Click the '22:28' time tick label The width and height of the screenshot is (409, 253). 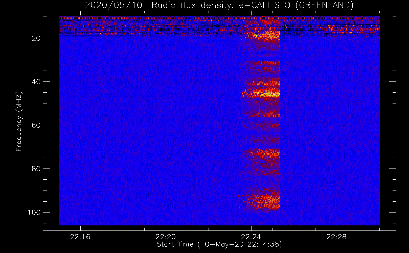(x=336, y=237)
